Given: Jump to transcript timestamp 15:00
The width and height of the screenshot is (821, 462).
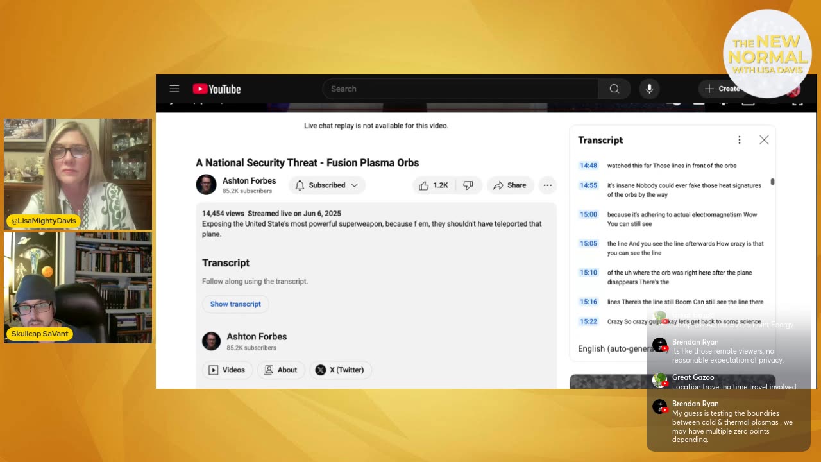Looking at the screenshot, I should coord(588,215).
